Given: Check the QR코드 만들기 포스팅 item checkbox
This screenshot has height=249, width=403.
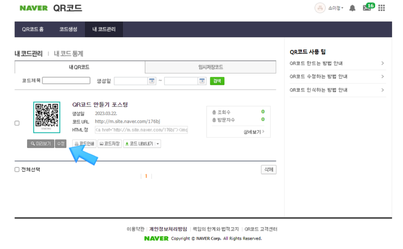Looking at the screenshot, I should [x=17, y=123].
